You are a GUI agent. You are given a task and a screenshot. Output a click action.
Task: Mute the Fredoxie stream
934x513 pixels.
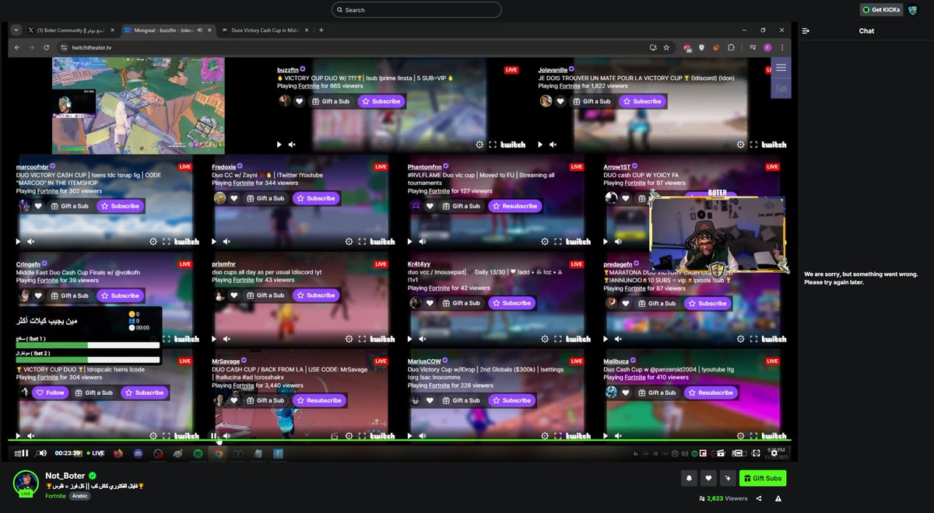(x=226, y=242)
